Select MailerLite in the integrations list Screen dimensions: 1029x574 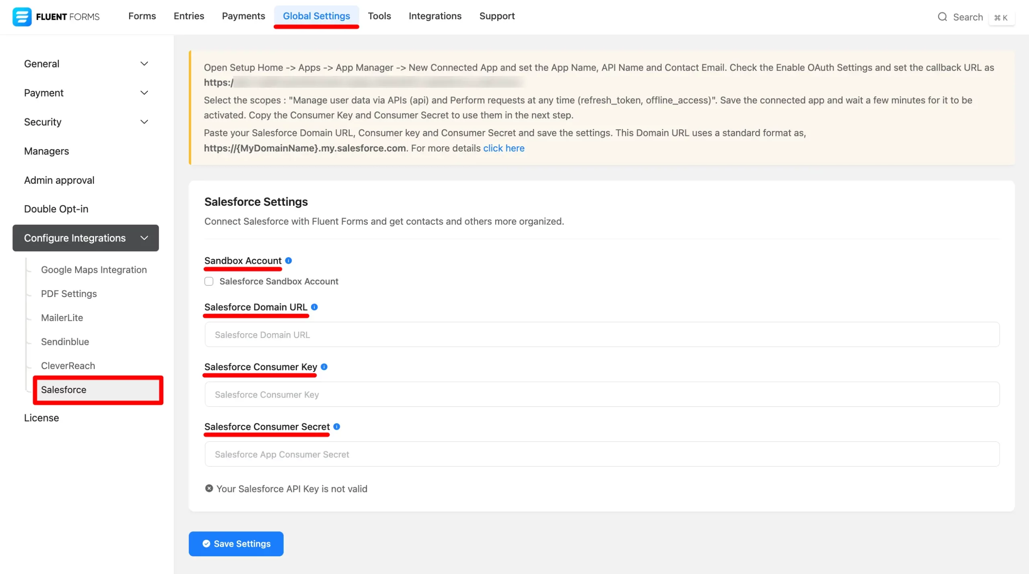(62, 318)
